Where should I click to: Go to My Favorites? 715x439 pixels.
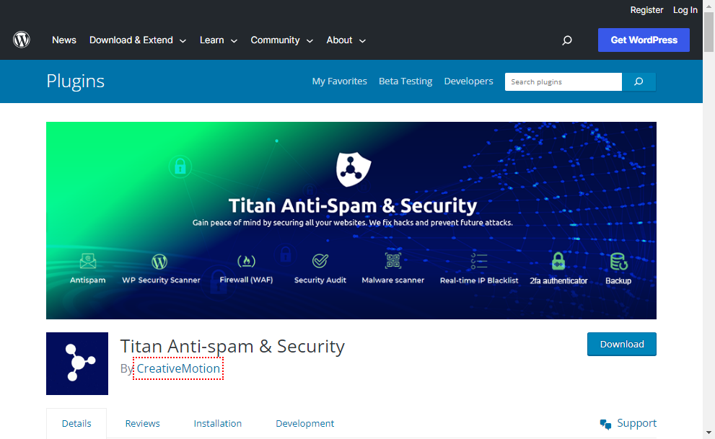tap(339, 81)
